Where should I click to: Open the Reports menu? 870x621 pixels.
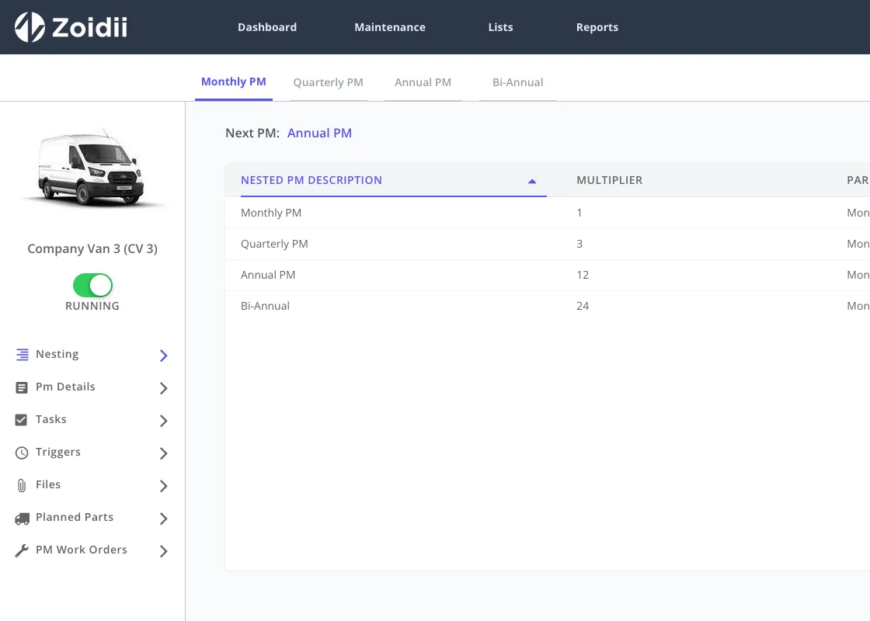click(597, 27)
